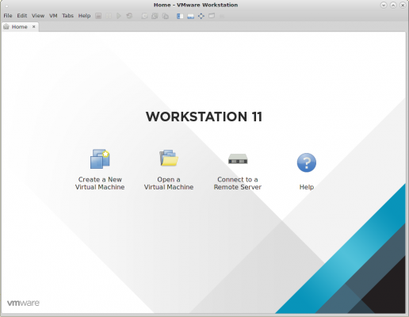
Task: Click the revert snapshot toolbar icon
Action: pyautogui.click(x=155, y=16)
